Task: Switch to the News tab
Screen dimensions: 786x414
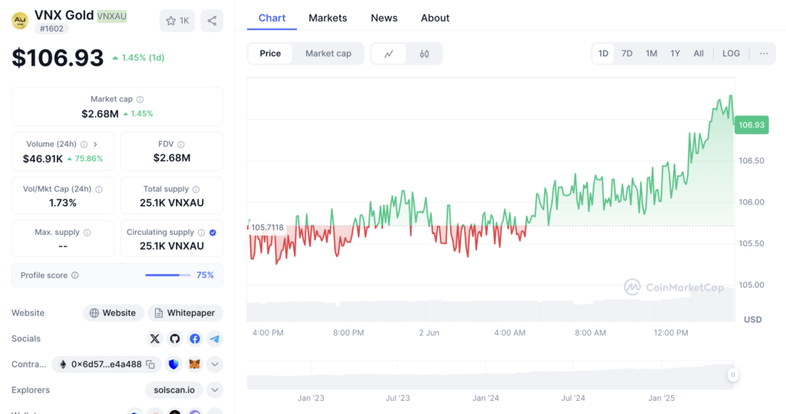Action: (x=384, y=18)
